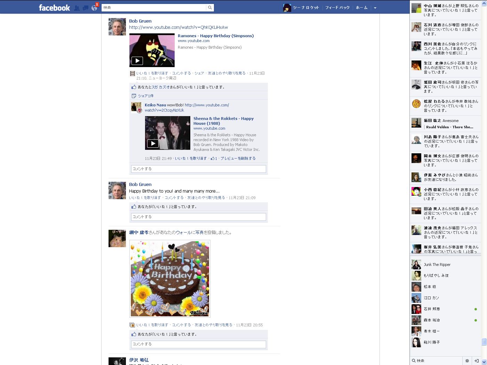Image resolution: width=487 pixels, height=365 pixels.
Task: Open chat with Junk The Ripper
Action: [437, 265]
